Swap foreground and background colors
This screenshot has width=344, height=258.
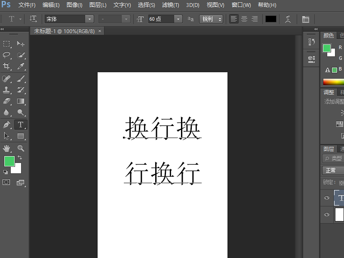pos(20,157)
